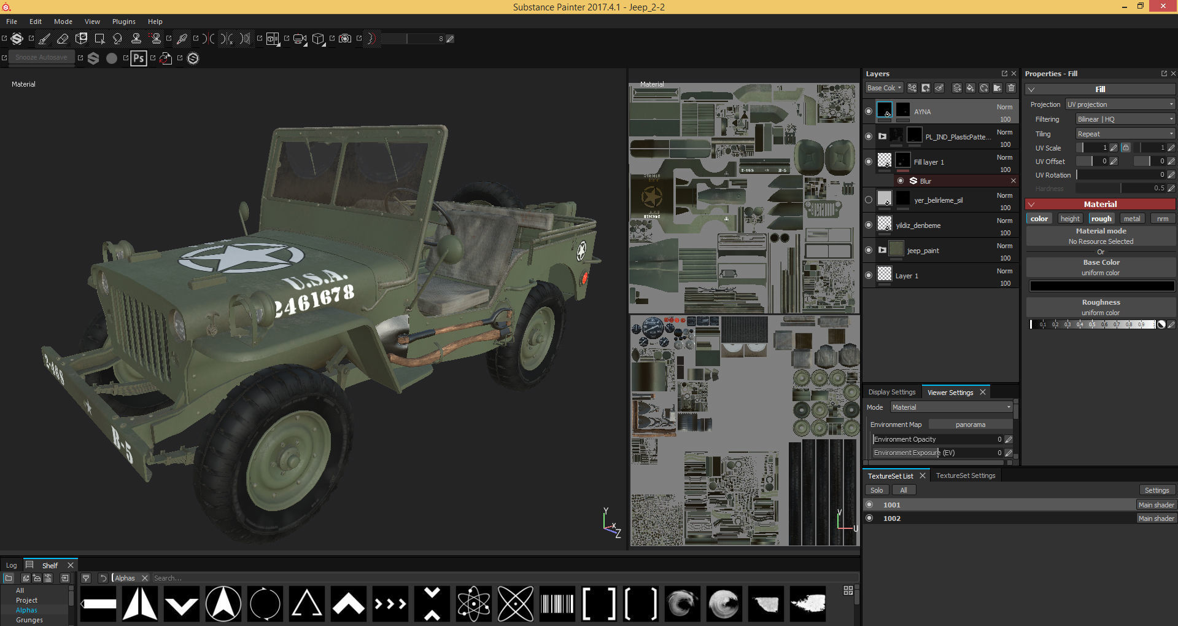Select the Grunges shelf category
This screenshot has height=626, width=1178.
[x=29, y=620]
